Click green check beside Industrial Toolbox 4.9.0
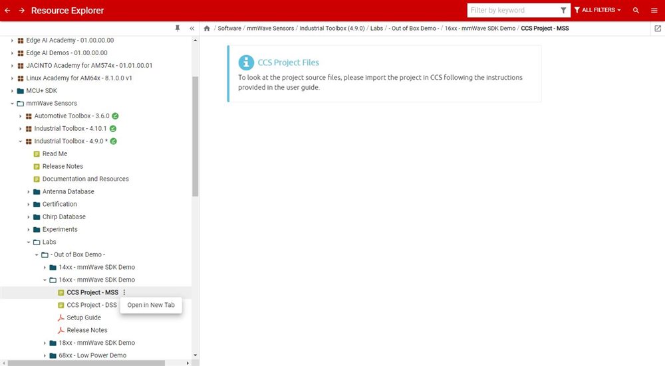 113,141
